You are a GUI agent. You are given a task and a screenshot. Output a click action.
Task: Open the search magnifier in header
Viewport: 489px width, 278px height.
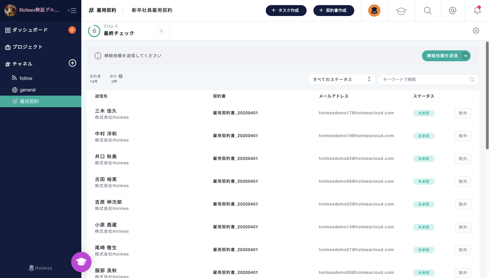pos(428,11)
